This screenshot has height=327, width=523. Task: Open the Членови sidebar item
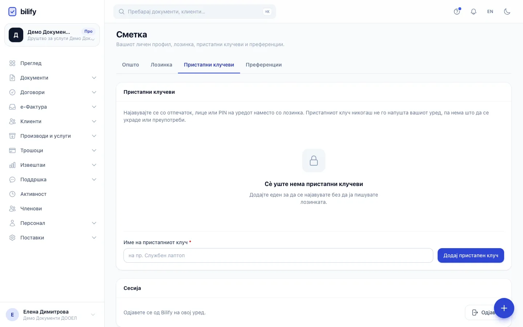pyautogui.click(x=52, y=209)
